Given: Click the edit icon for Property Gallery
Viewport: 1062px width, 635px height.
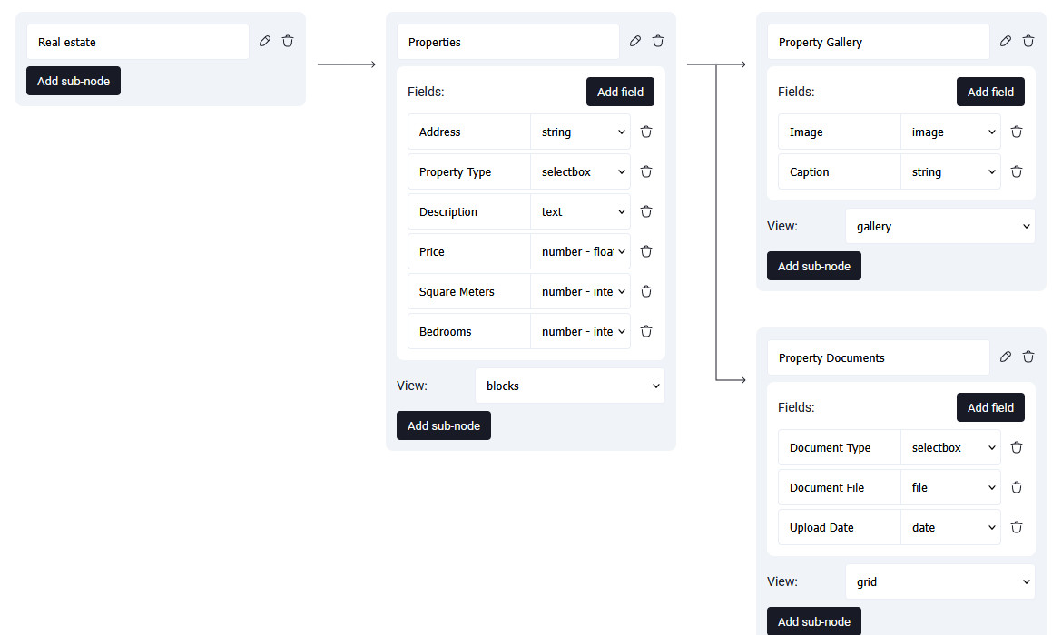Looking at the screenshot, I should pos(1006,41).
